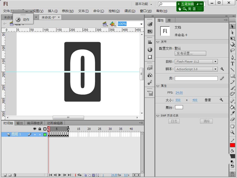Click the new layer icon in timeline
237x178 pixels.
(x=5, y=175)
